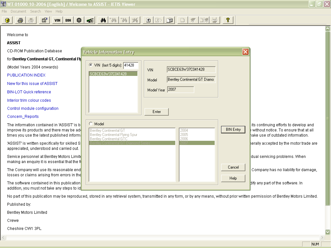Click the binoculars with right arrow icon
The height and width of the screenshot is (248, 331).
(124, 20)
